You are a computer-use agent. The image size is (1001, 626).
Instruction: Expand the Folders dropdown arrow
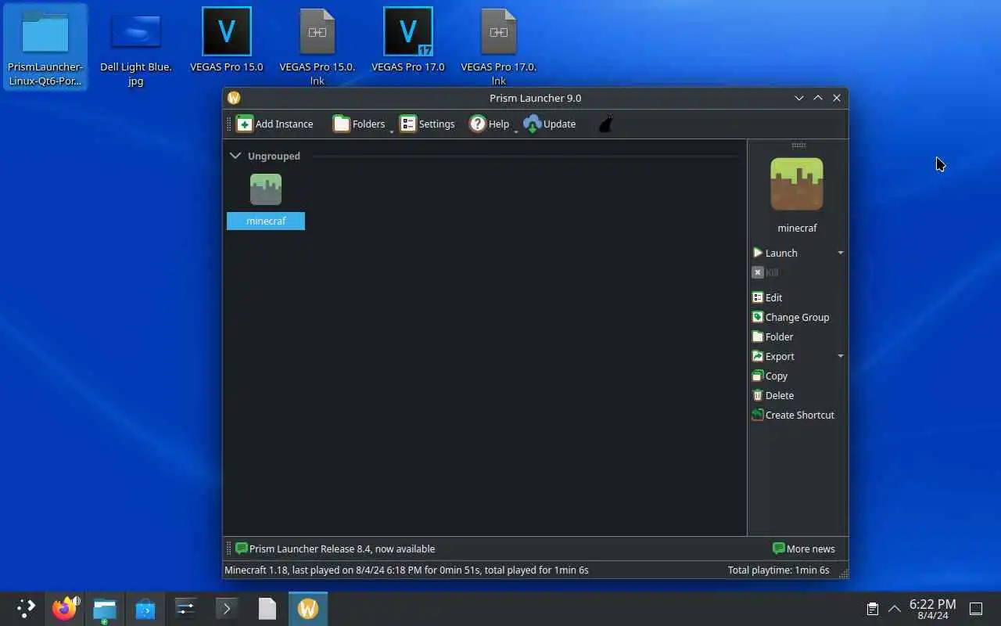pos(392,131)
